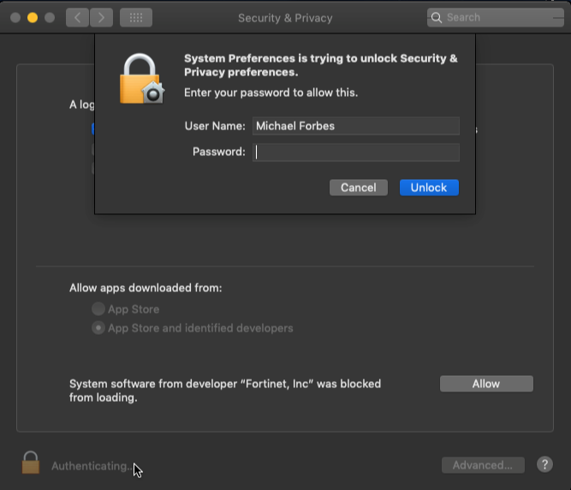This screenshot has height=490, width=571.
Task: Click into the User Name field
Action: coord(356,126)
